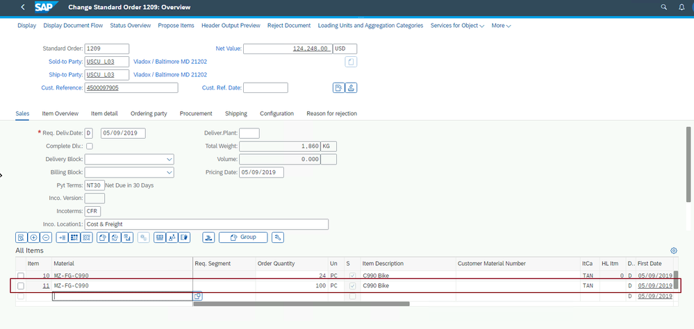Open the search icon in header
This screenshot has width=694, height=329.
(663, 7)
